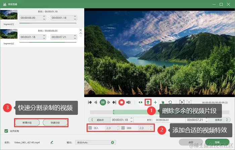Set the 结束点 end point button
Viewport: 235px width, 150px height.
220,120
